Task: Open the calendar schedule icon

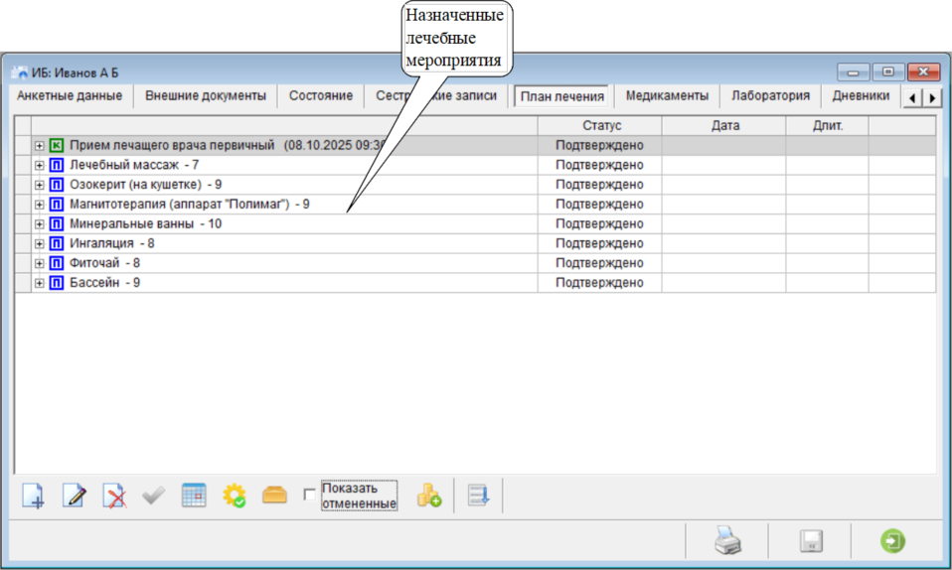Action: 194,496
